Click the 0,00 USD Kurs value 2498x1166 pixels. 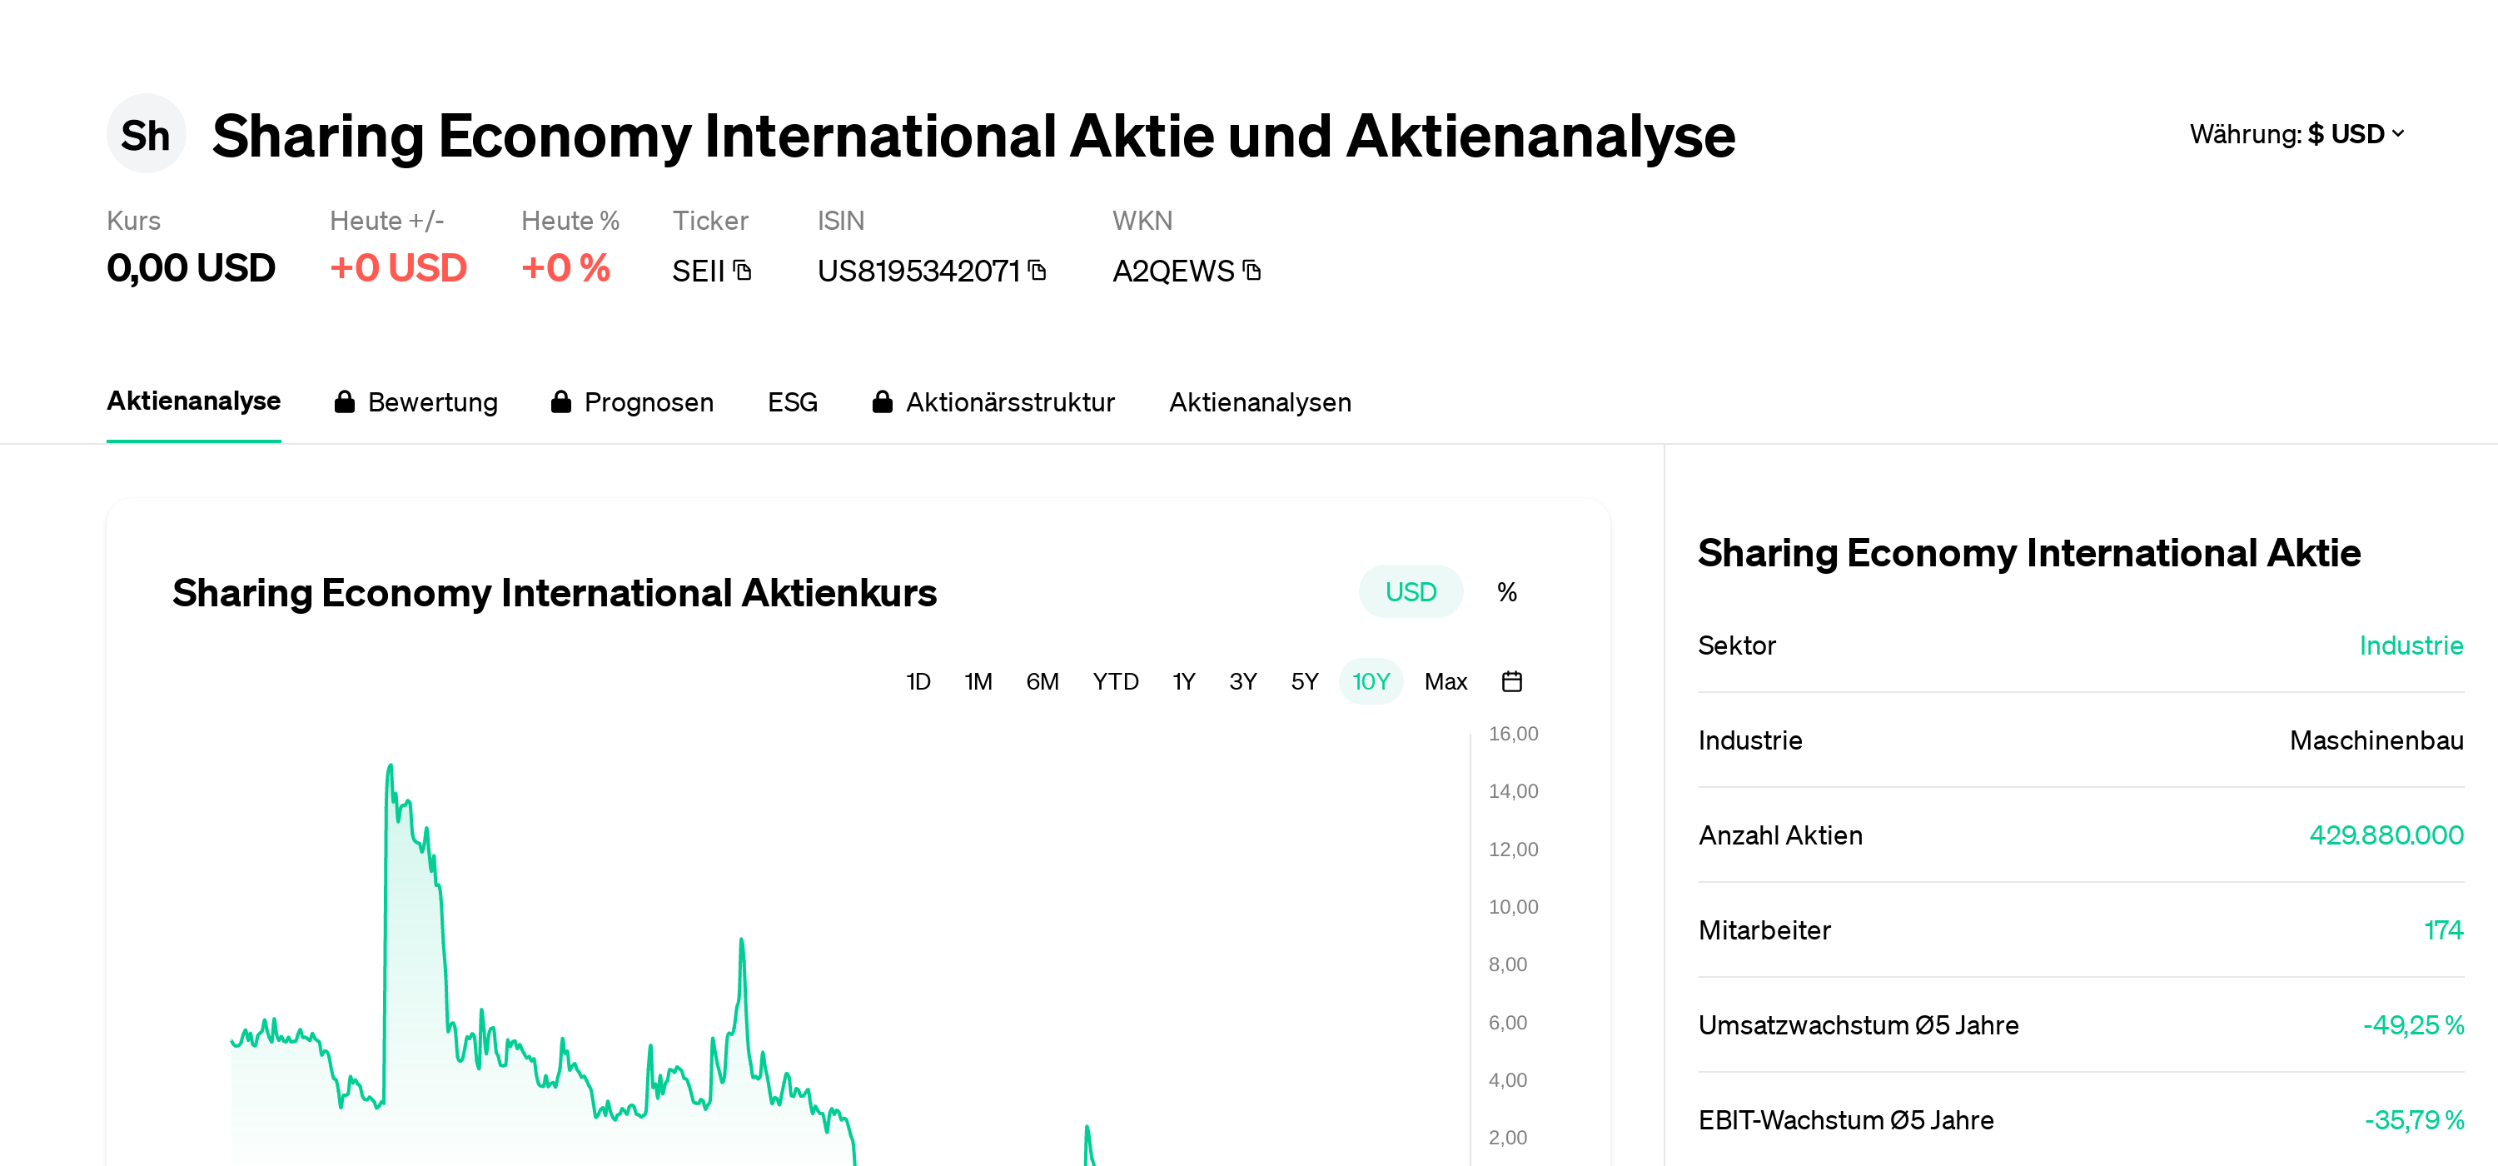pyautogui.click(x=191, y=267)
